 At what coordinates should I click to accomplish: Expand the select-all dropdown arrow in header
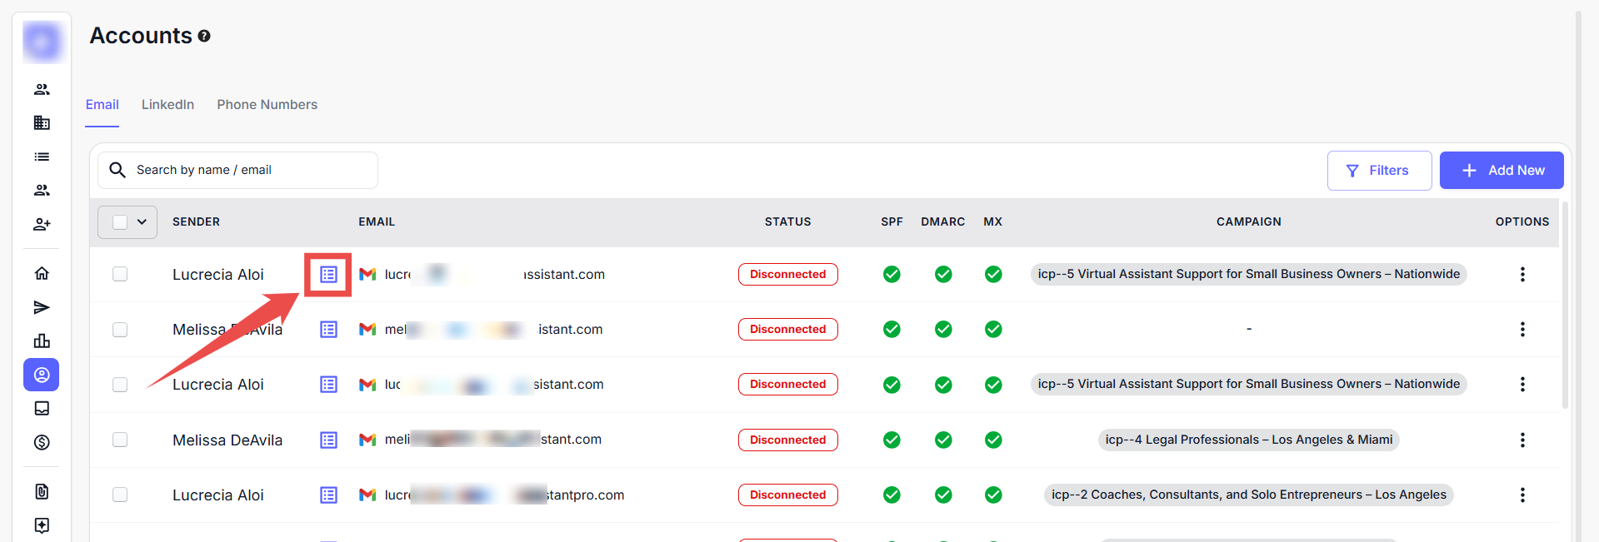click(x=142, y=222)
